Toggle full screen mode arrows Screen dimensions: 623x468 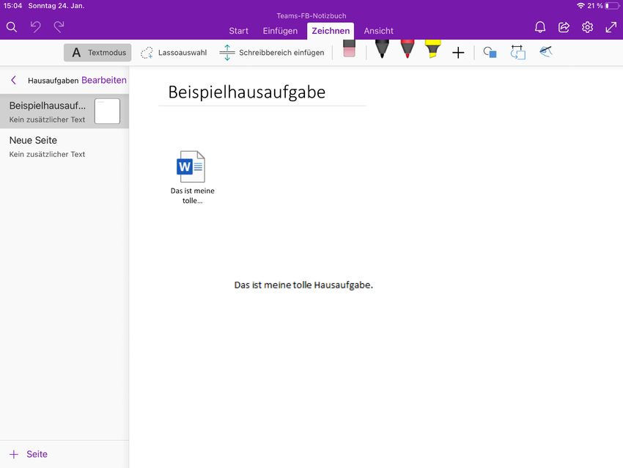click(611, 27)
